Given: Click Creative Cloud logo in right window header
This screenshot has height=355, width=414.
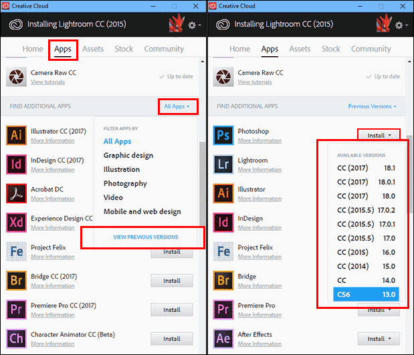Looking at the screenshot, I should (x=223, y=25).
